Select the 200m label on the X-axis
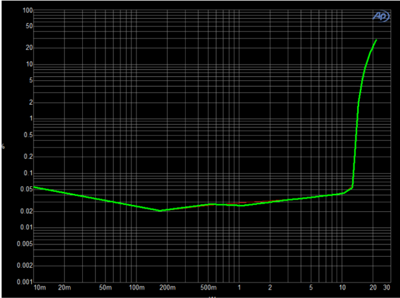 [167, 286]
